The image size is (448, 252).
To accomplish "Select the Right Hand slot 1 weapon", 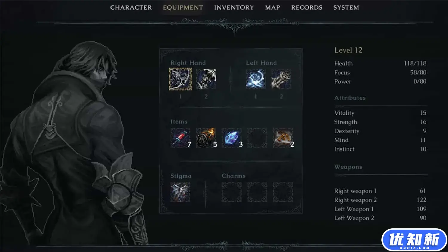I will 180,79.
